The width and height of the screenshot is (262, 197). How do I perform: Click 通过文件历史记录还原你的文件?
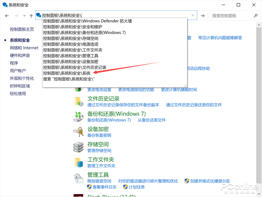tap(194, 105)
